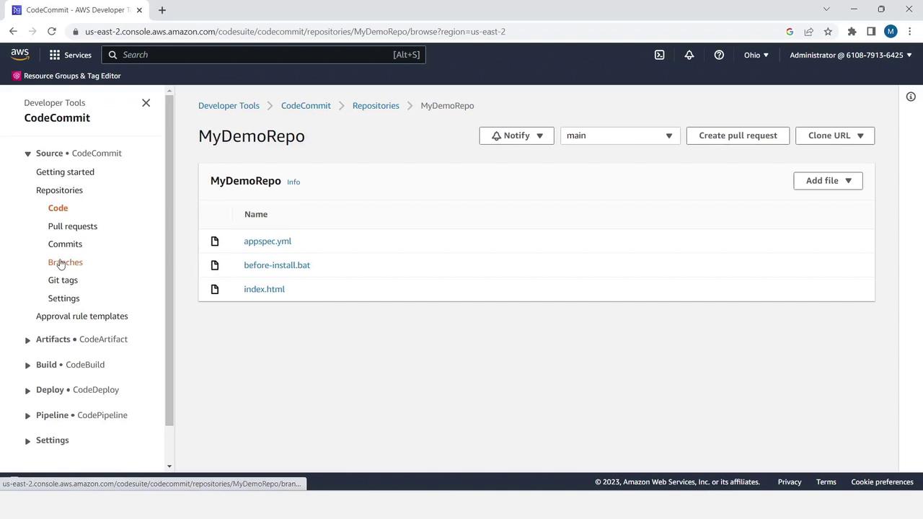Go to Developer Tools breadcrumb
This screenshot has height=519, width=923.
click(229, 106)
